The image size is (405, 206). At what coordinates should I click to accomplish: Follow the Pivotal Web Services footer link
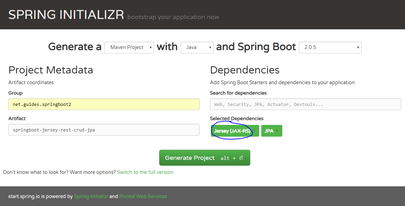point(143,196)
